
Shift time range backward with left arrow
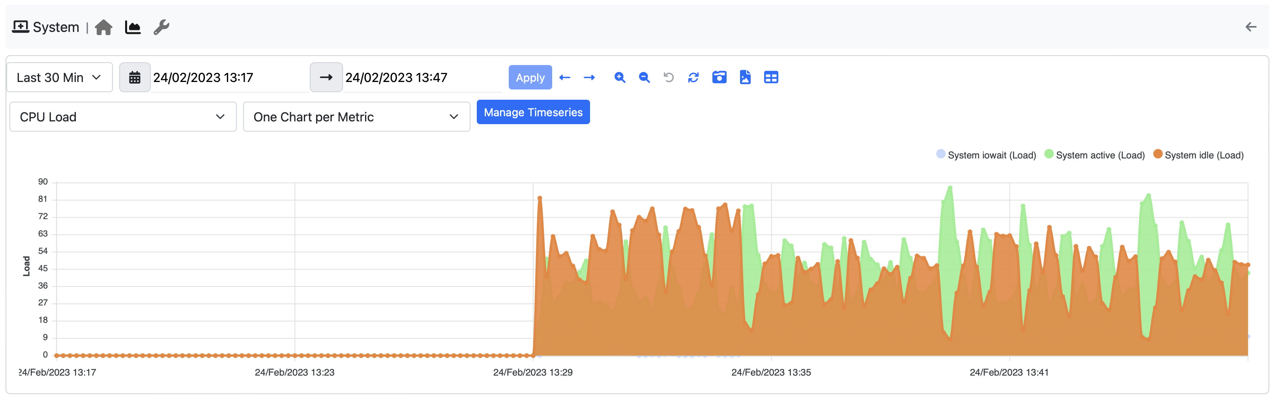[564, 77]
